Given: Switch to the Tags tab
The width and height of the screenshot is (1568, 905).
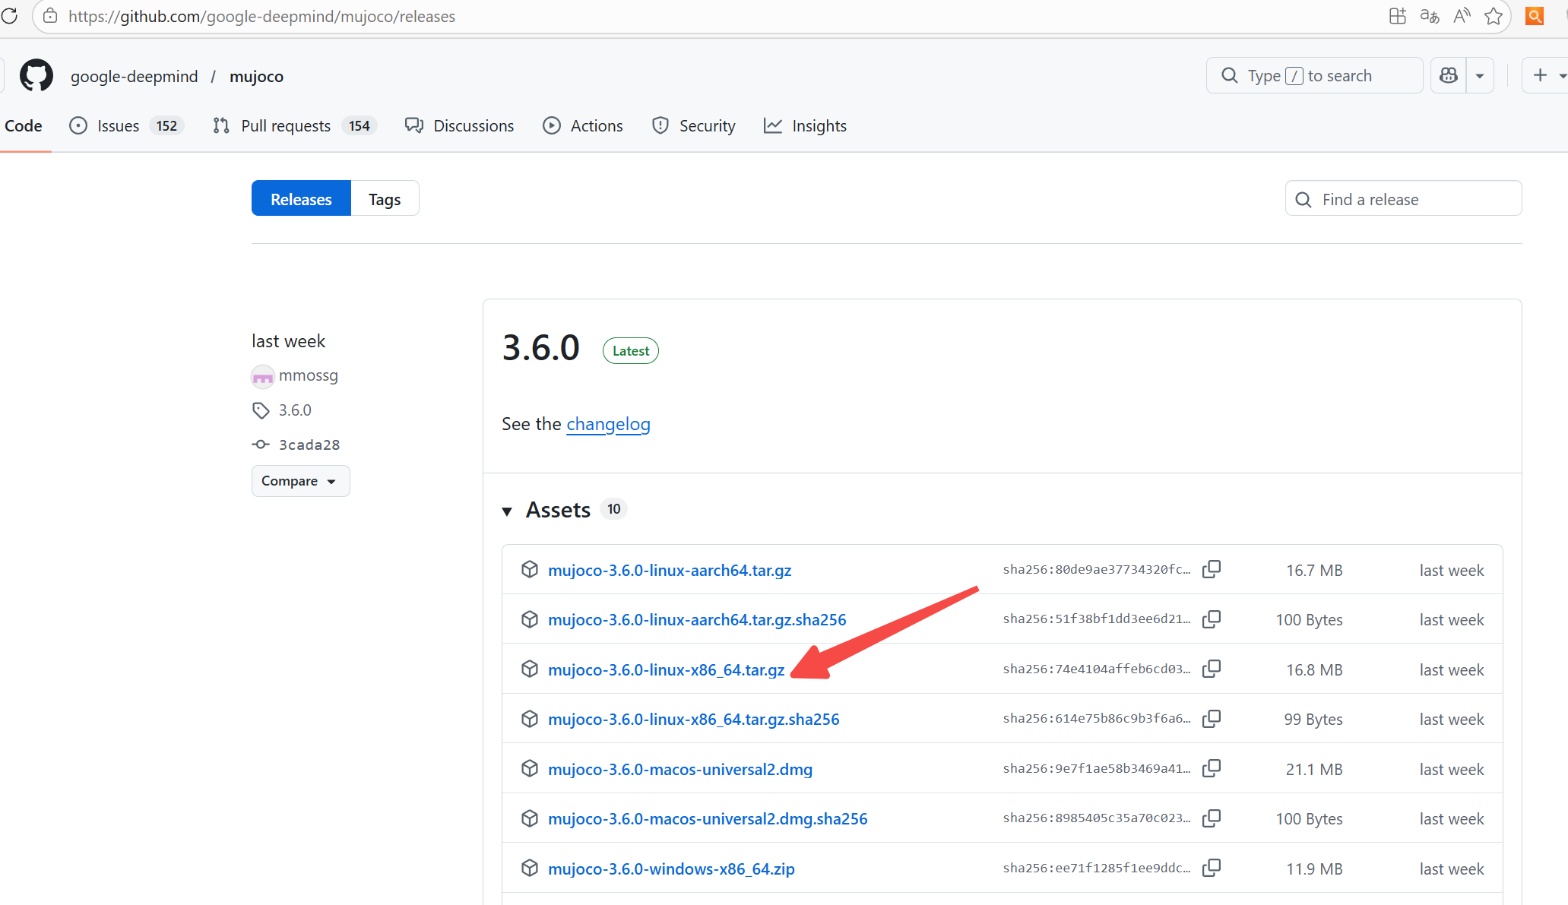Looking at the screenshot, I should (x=385, y=199).
